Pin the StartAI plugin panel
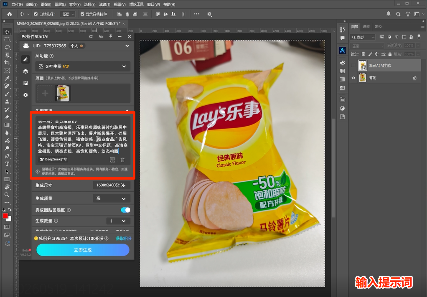 111,36
